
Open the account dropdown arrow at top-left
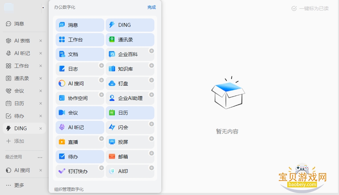click(43, 8)
